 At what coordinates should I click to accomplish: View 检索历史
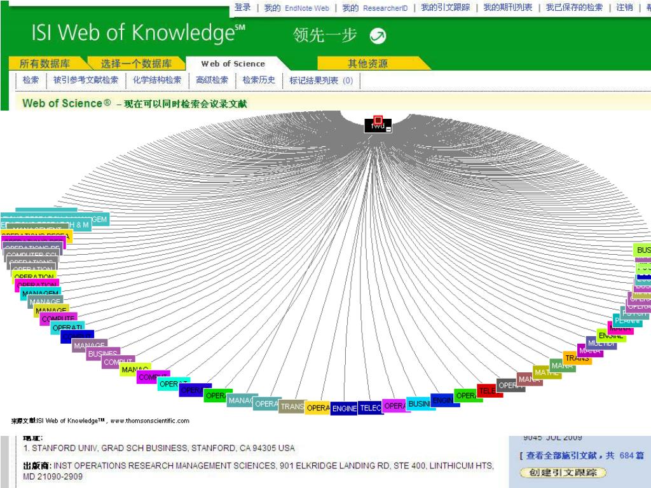[x=259, y=80]
